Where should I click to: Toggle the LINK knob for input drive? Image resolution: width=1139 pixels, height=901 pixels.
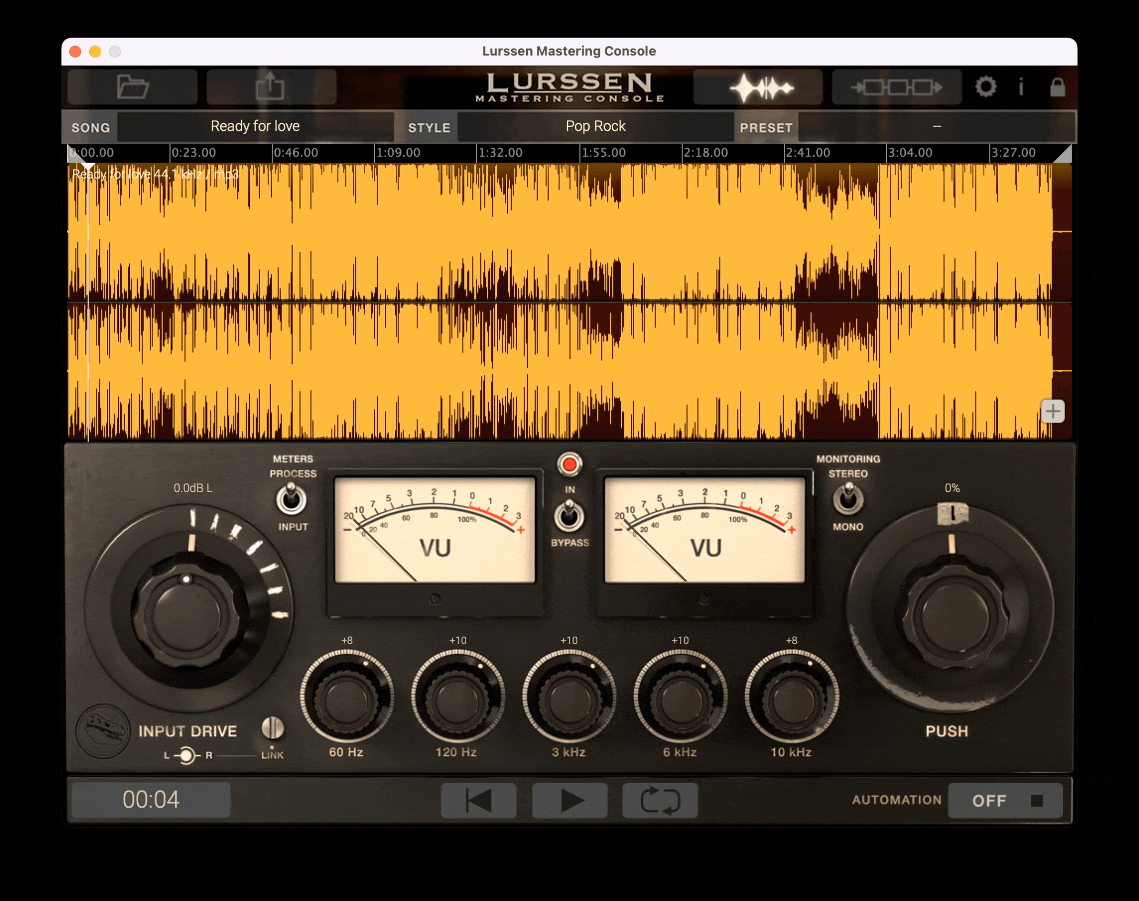point(273,728)
